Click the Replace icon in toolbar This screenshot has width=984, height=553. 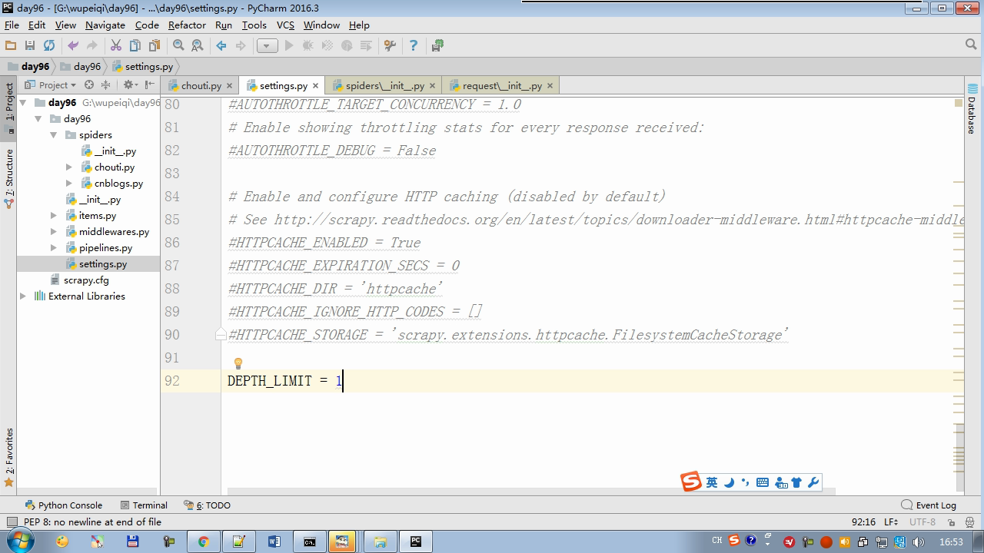coord(198,45)
